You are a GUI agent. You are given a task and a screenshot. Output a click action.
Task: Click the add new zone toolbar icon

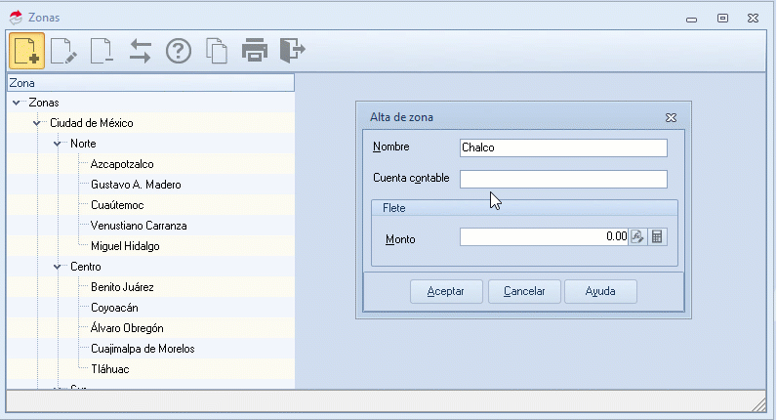[x=26, y=51]
